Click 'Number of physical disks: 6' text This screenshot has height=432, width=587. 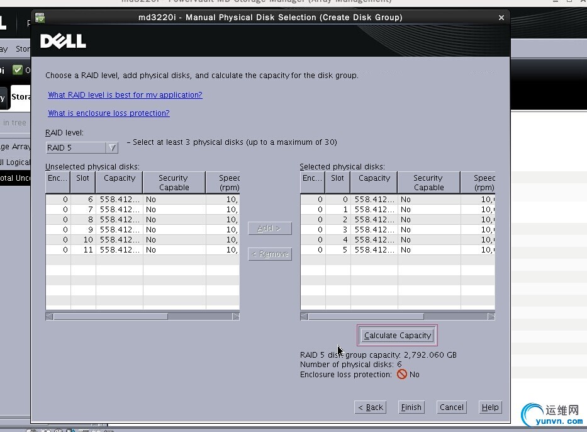pos(351,365)
